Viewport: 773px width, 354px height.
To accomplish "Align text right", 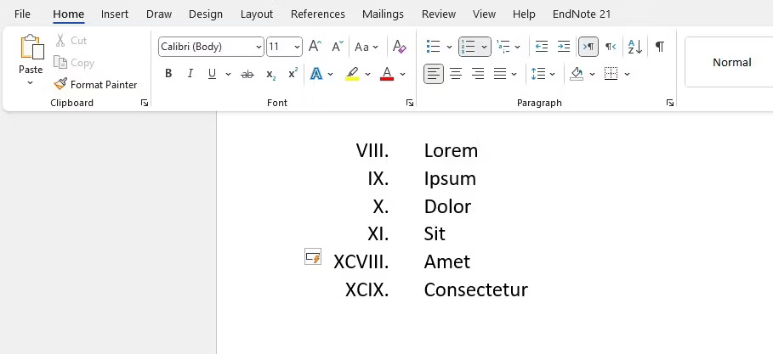I will point(478,74).
